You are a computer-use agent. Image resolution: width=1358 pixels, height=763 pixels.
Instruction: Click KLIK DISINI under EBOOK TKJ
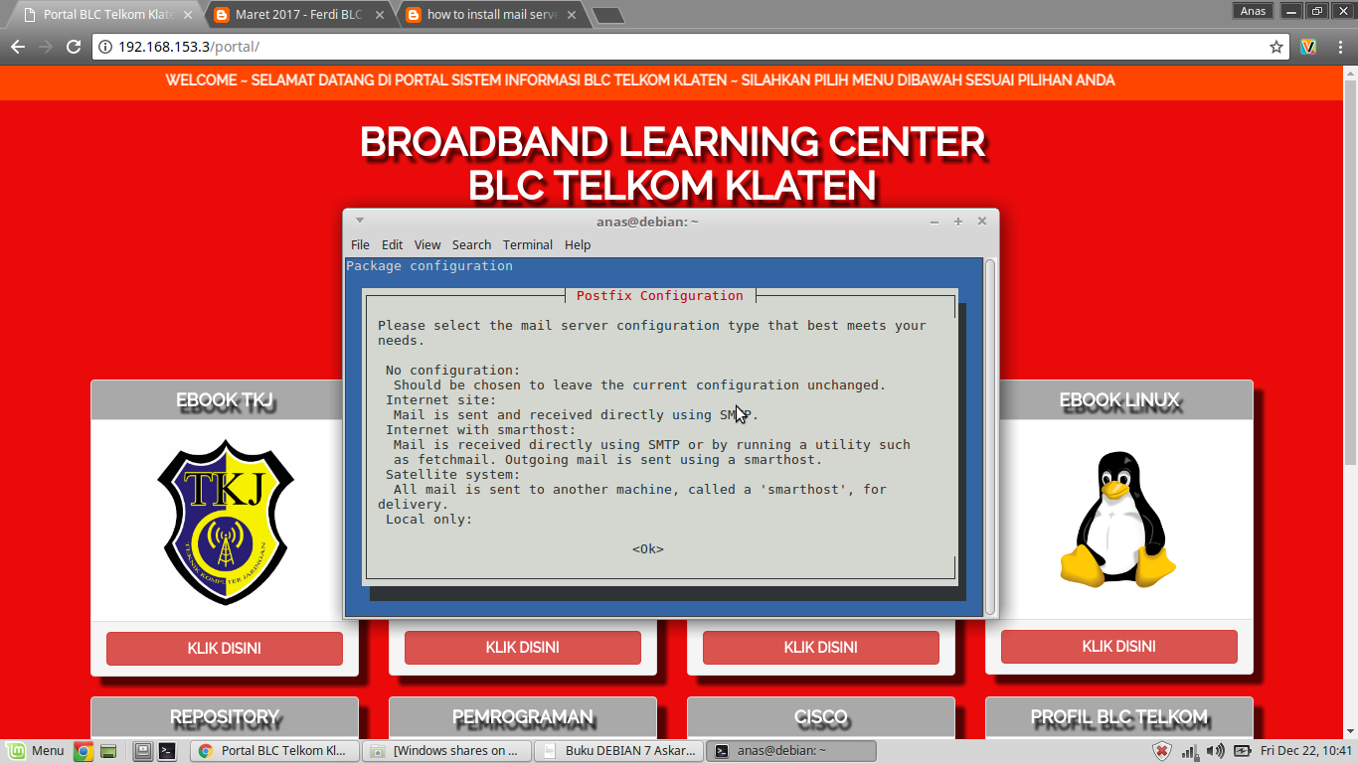pyautogui.click(x=225, y=649)
